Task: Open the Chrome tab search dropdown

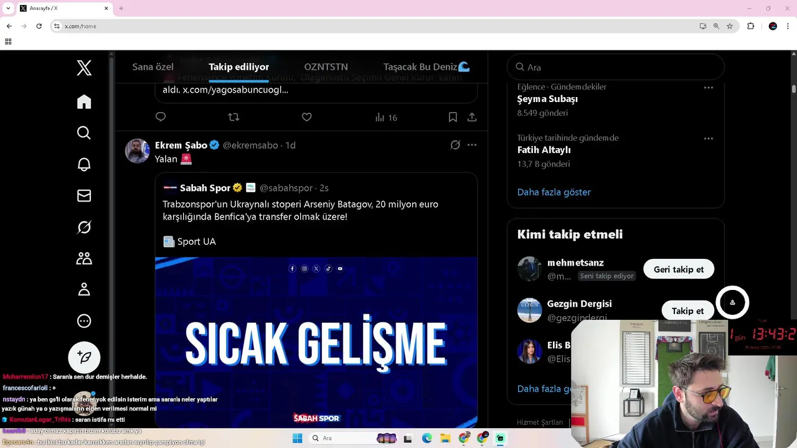Action: pyautogui.click(x=7, y=8)
